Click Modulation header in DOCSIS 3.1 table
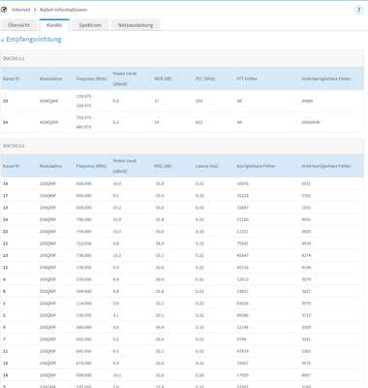The image size is (368, 388). coord(50,79)
